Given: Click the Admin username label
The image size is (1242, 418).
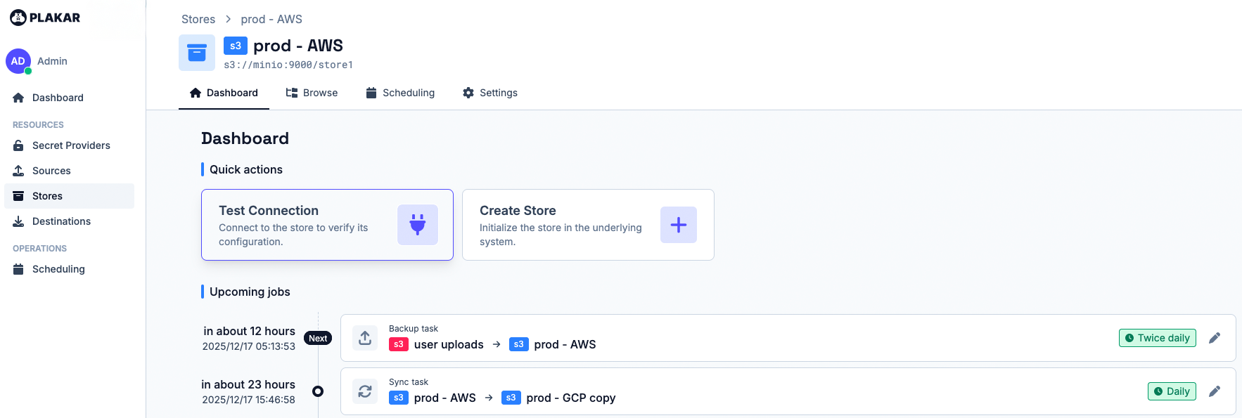Looking at the screenshot, I should [52, 61].
